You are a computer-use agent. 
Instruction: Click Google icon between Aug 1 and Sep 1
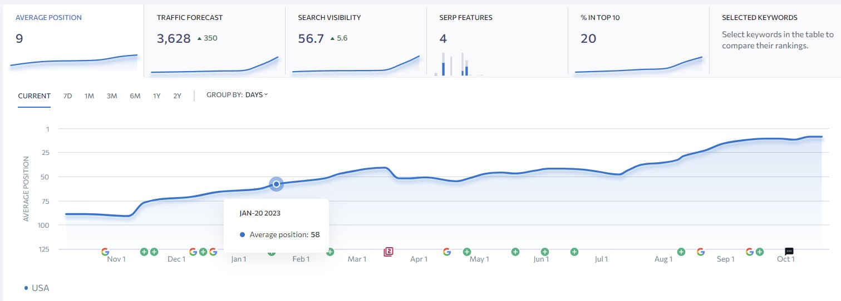(x=700, y=252)
